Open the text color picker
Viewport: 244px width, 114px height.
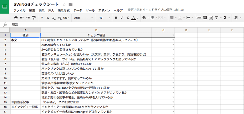135,18
